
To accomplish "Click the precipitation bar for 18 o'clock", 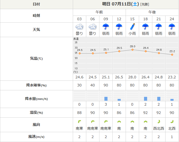I will click(x=146, y=99).
